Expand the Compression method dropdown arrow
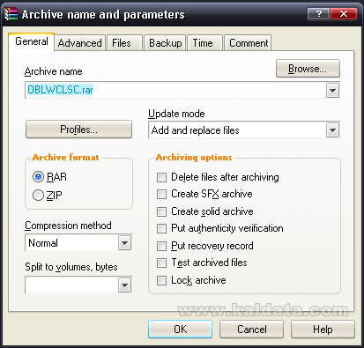The height and width of the screenshot is (348, 364). [x=125, y=243]
